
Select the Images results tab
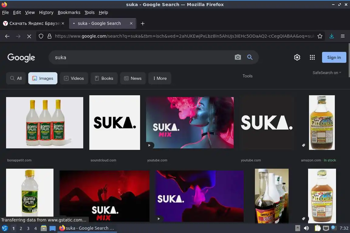pyautogui.click(x=43, y=78)
